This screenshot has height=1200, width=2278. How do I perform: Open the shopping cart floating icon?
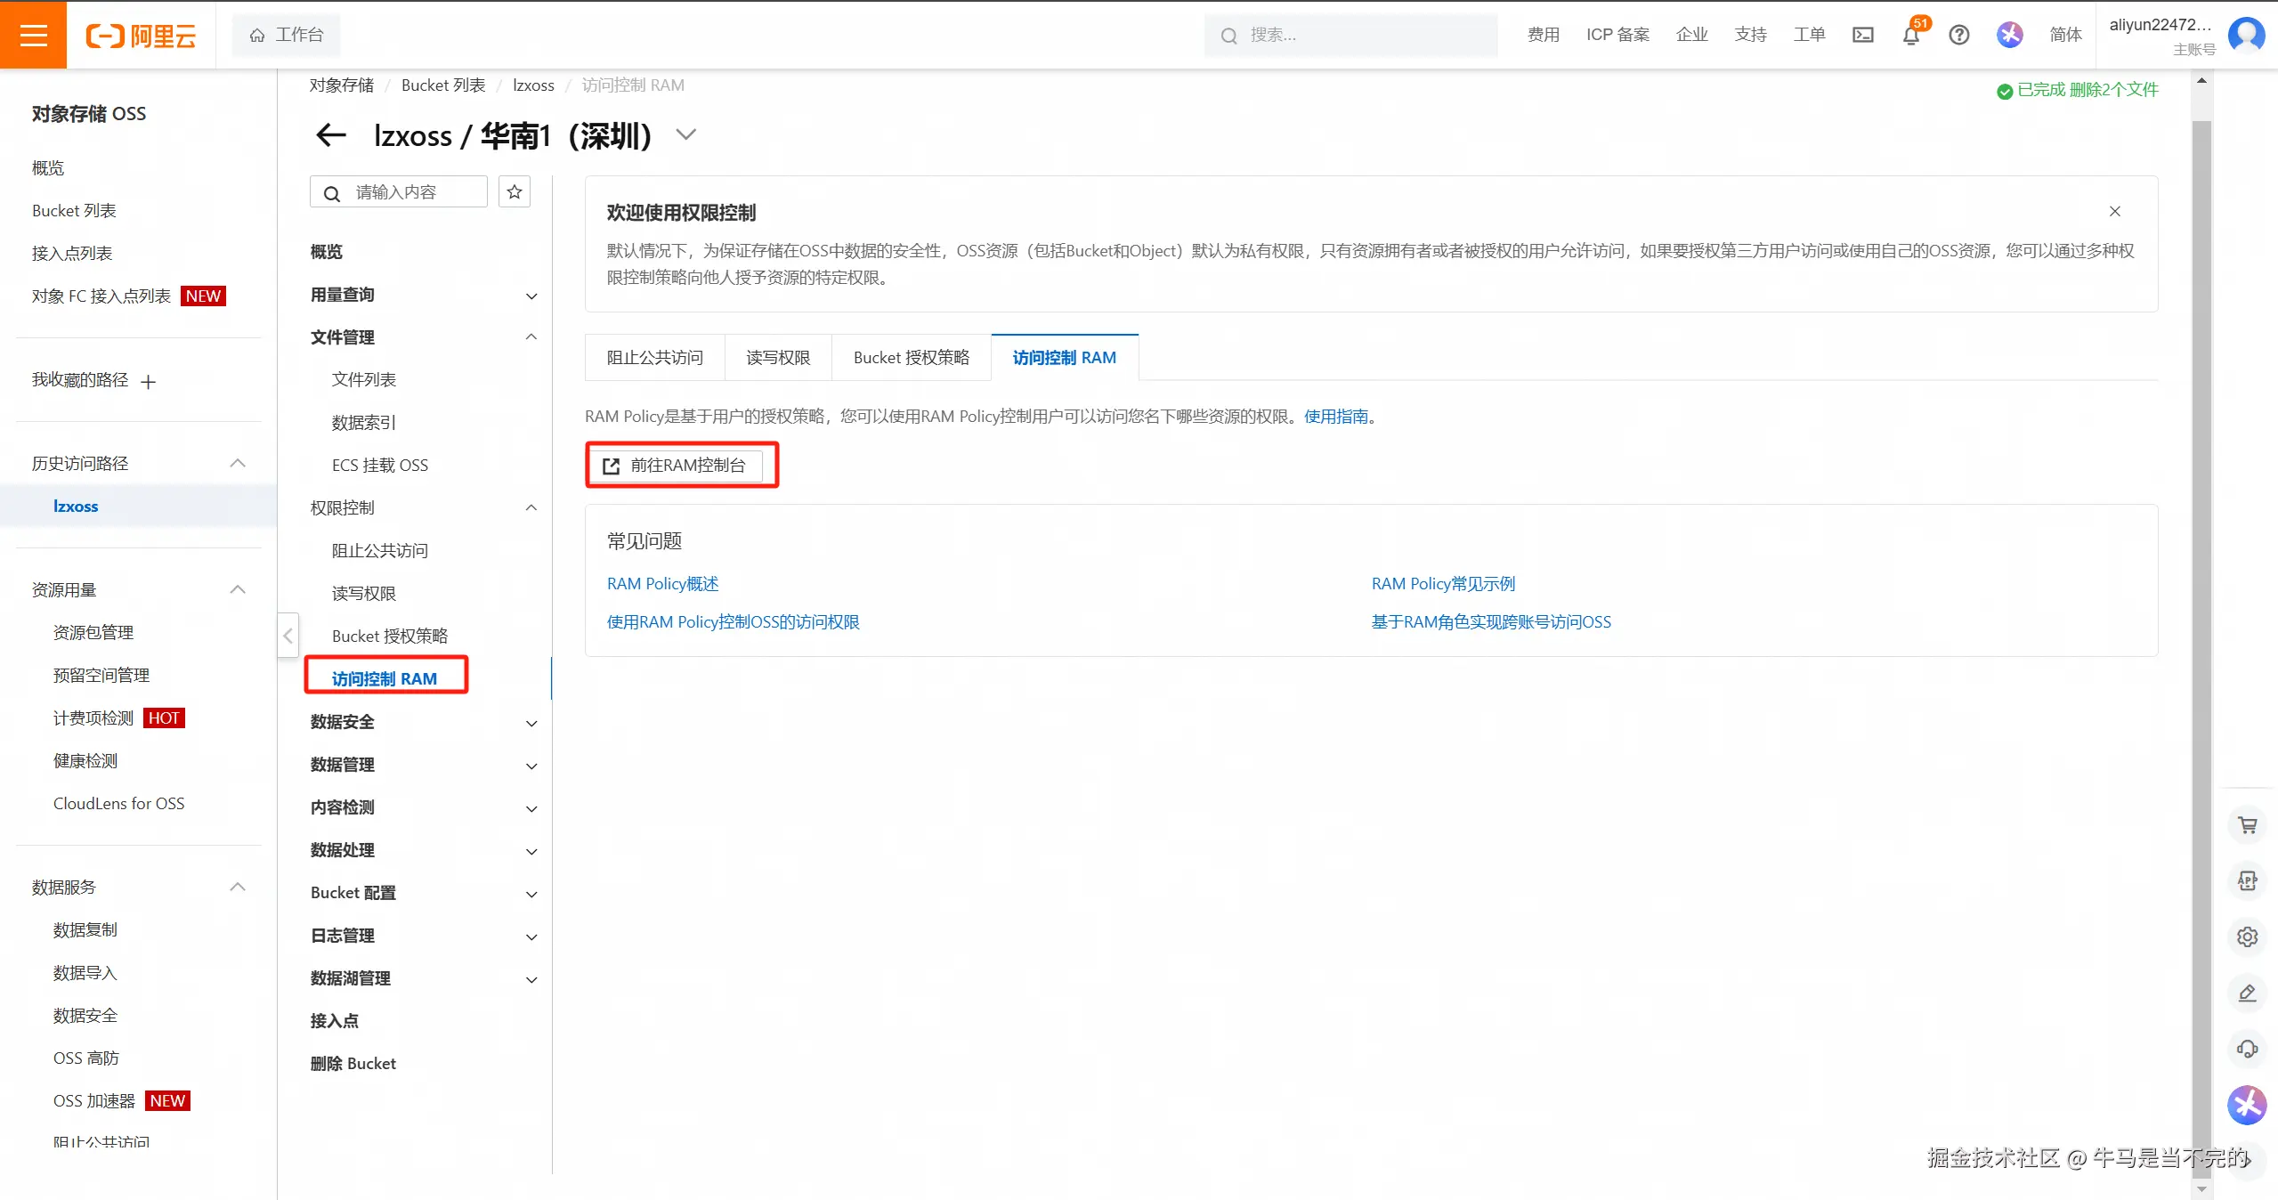2248,825
